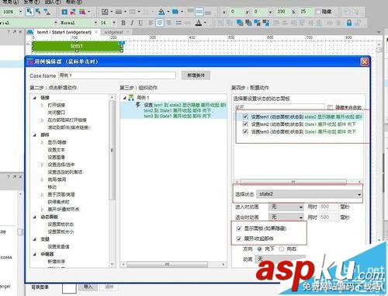The width and height of the screenshot is (388, 296).
Task: Click the align text right icon
Action: [x=168, y=23]
